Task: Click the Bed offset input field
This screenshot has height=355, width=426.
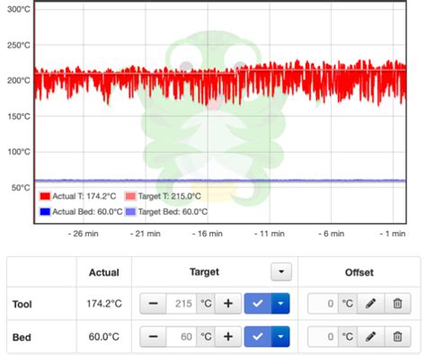Action: click(324, 336)
